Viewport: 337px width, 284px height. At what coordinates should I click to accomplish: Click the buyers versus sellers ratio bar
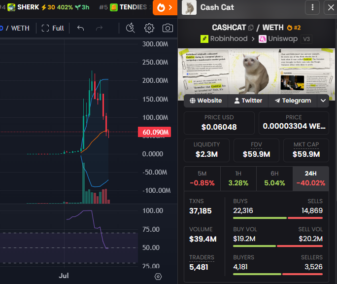coord(278,274)
